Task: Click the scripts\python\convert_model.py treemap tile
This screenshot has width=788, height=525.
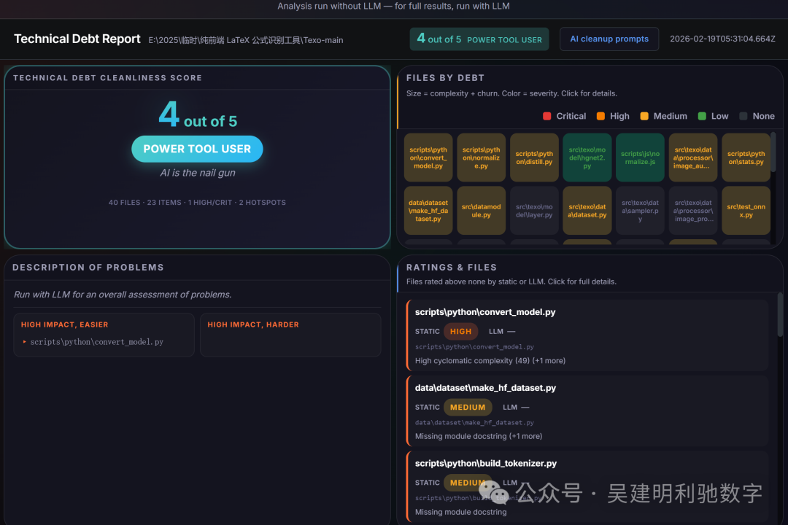Action: (428, 157)
